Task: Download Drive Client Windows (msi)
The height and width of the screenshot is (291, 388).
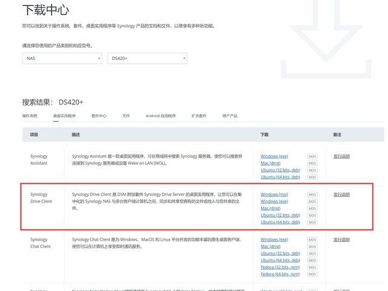Action: (x=274, y=195)
